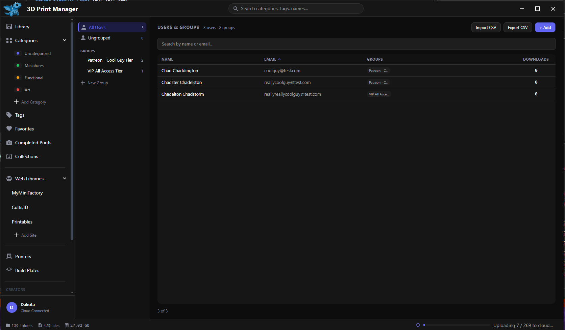Click the Build Plates layer icon

[x=9, y=270]
